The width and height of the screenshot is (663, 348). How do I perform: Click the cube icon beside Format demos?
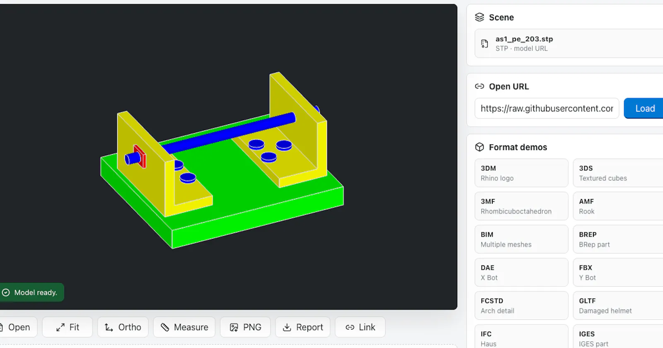[x=479, y=147]
